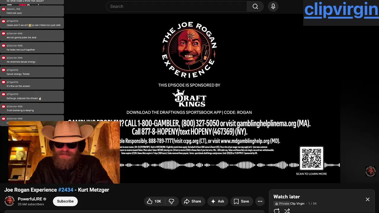Open the three-dot more actions menu

pyautogui.click(x=260, y=201)
